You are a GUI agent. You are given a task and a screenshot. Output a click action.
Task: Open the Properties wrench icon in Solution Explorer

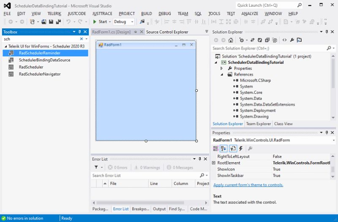[x=292, y=40]
